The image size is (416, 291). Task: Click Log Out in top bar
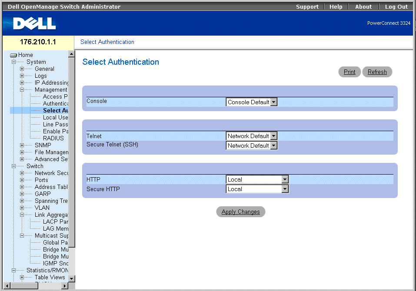point(396,7)
